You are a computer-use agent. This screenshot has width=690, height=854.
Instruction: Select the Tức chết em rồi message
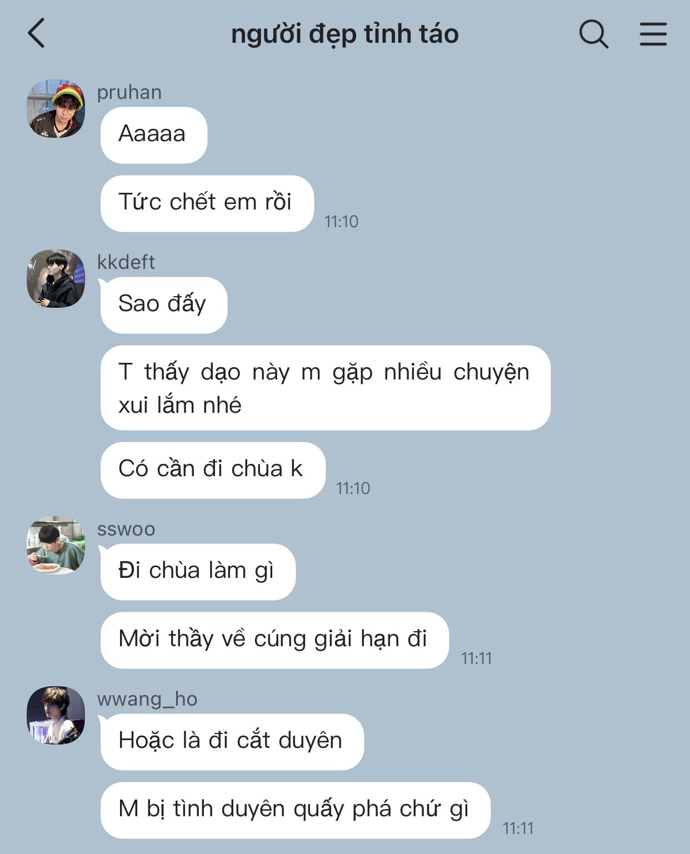pyautogui.click(x=207, y=203)
